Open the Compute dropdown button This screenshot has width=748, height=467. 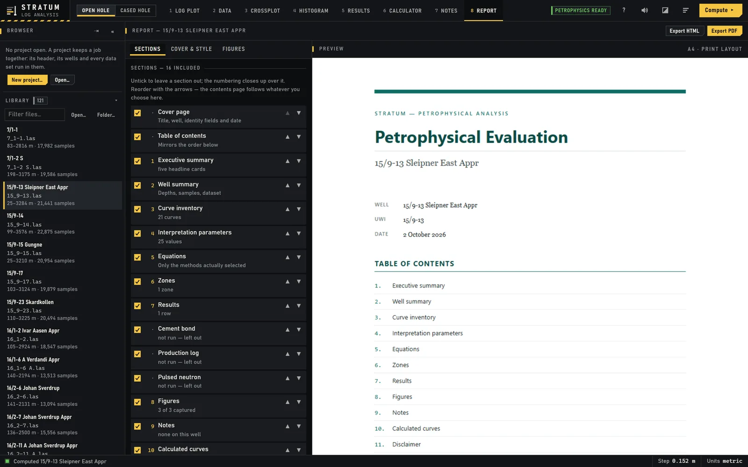[720, 10]
